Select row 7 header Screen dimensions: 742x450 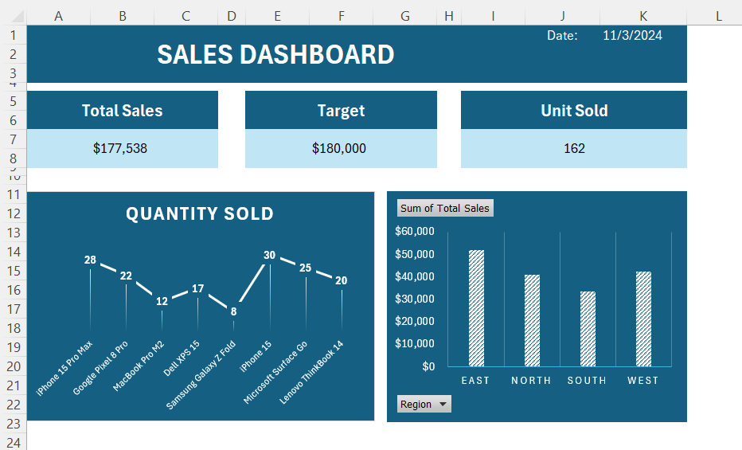click(14, 139)
